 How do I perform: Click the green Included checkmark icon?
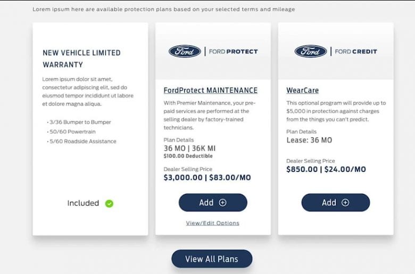coord(109,203)
